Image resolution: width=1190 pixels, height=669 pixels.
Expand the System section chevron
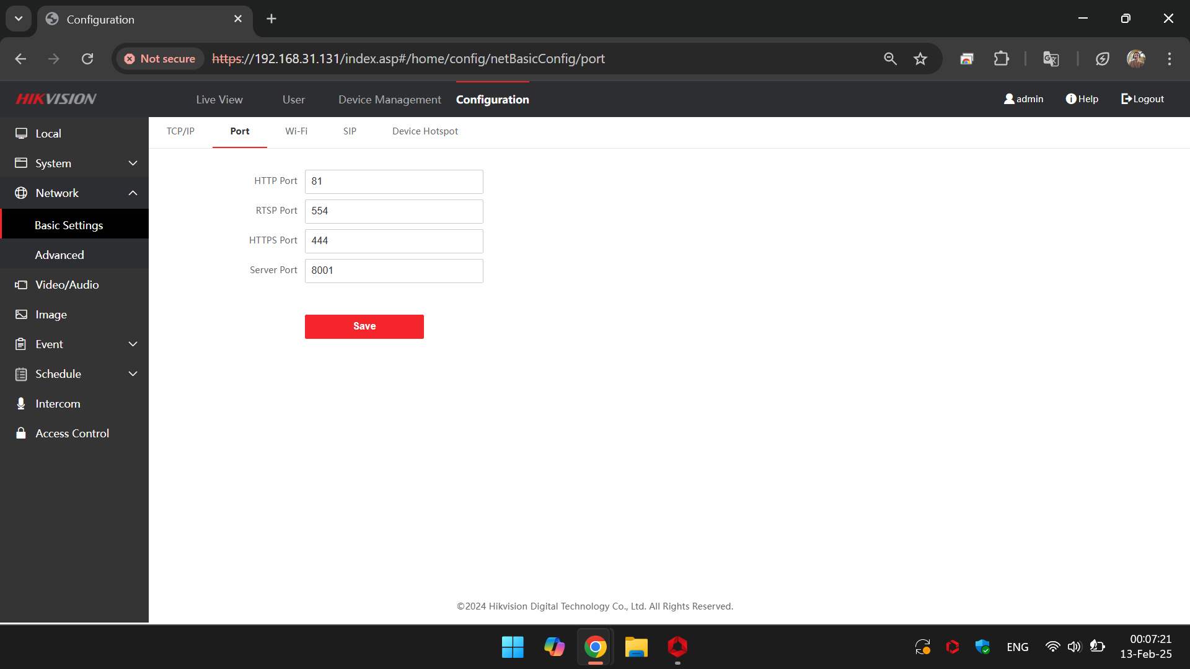(133, 163)
